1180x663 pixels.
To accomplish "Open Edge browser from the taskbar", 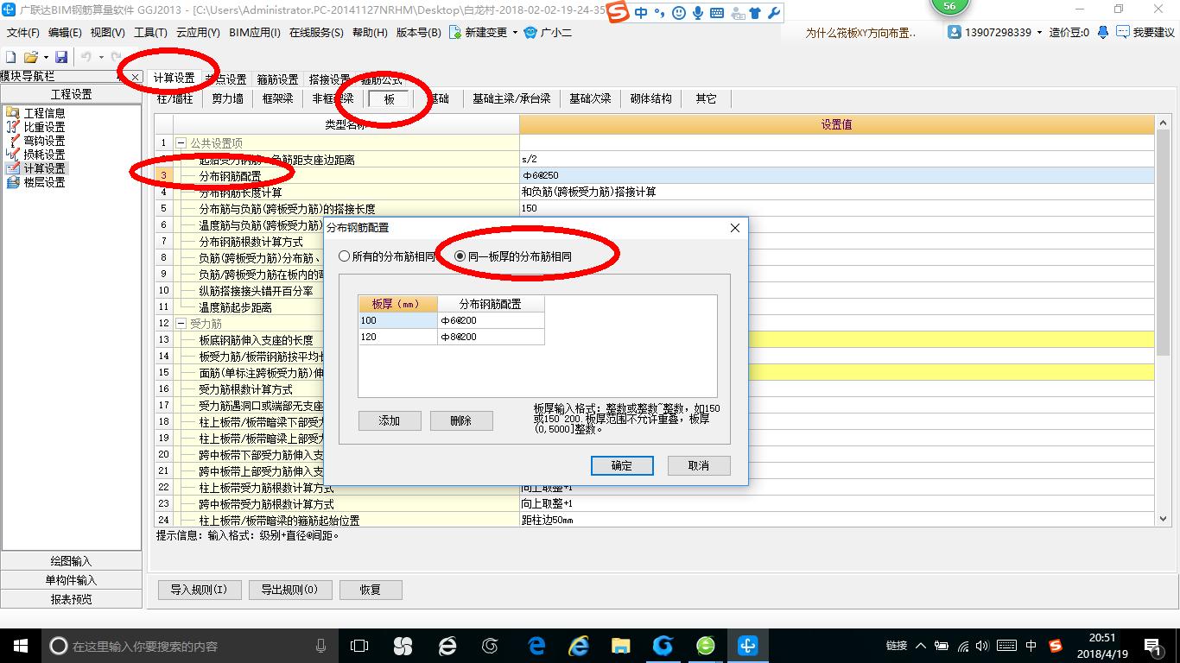I will pyautogui.click(x=536, y=645).
